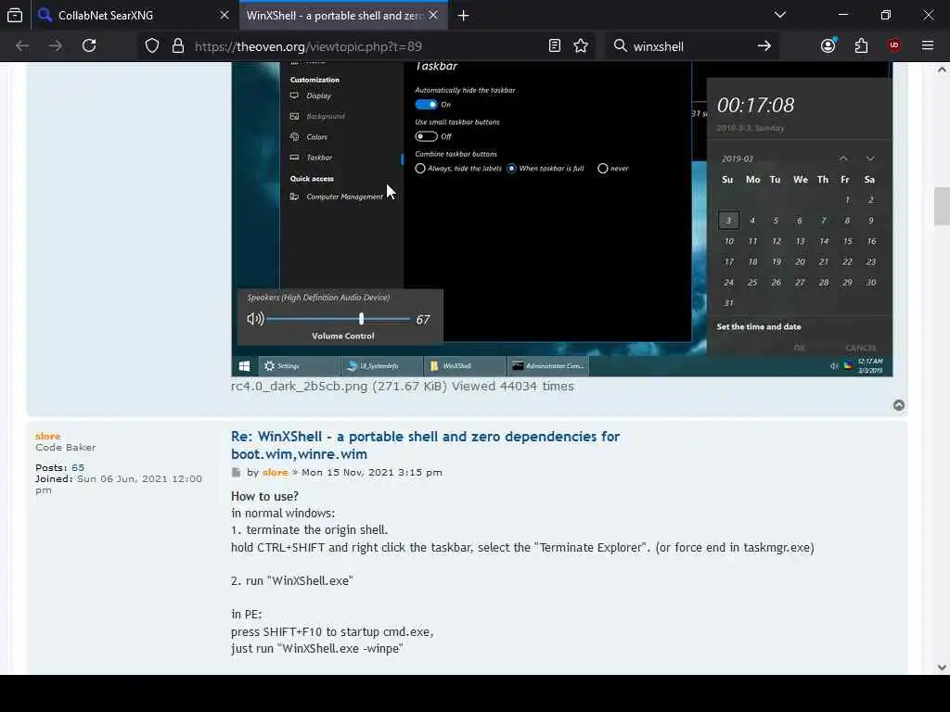
Task: Open the post count link 65
Action: coord(78,467)
